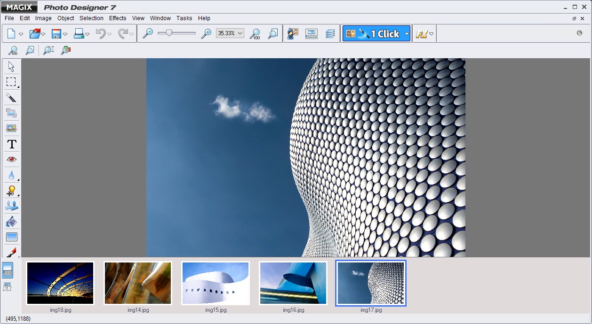This screenshot has height=324, width=592.
Task: Expand the Save dropdown arrow
Action: (x=65, y=34)
